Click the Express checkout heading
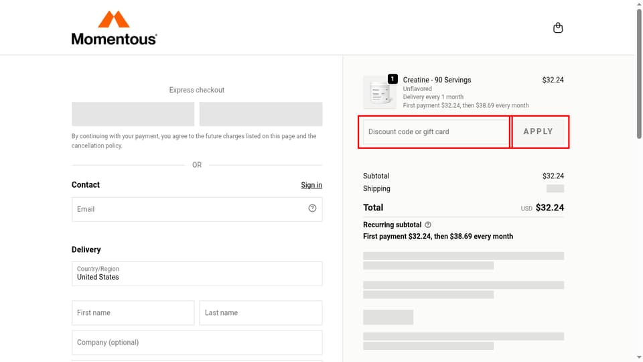Image resolution: width=643 pixels, height=362 pixels. (x=197, y=90)
